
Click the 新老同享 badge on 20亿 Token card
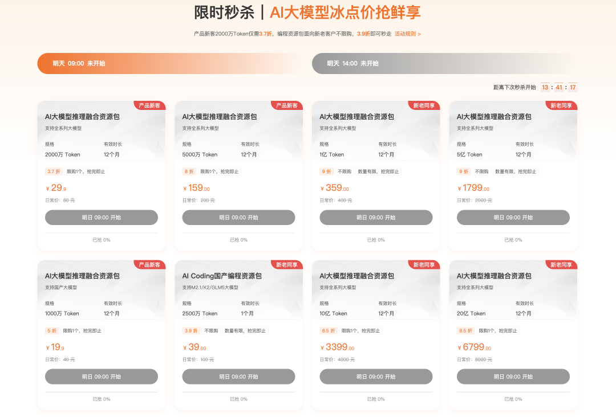pos(561,265)
